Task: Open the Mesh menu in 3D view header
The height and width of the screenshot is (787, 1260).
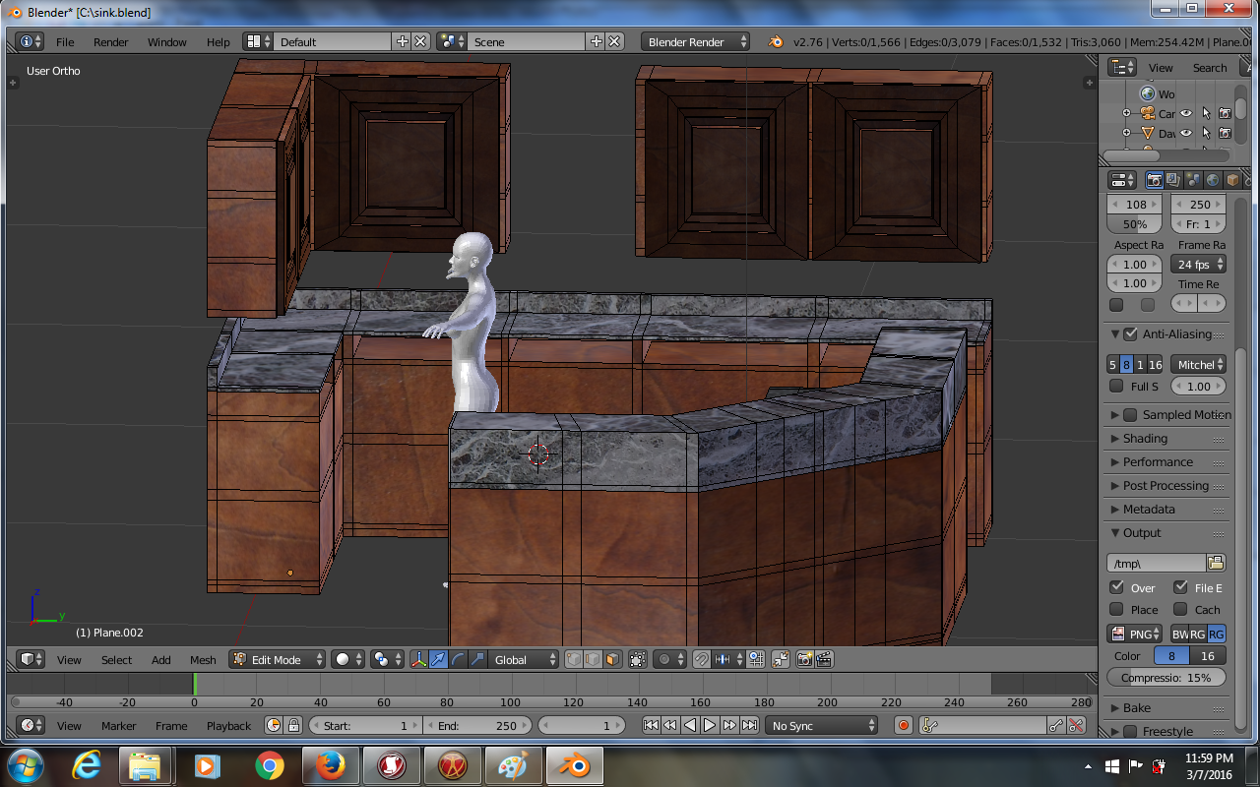Action: (203, 660)
